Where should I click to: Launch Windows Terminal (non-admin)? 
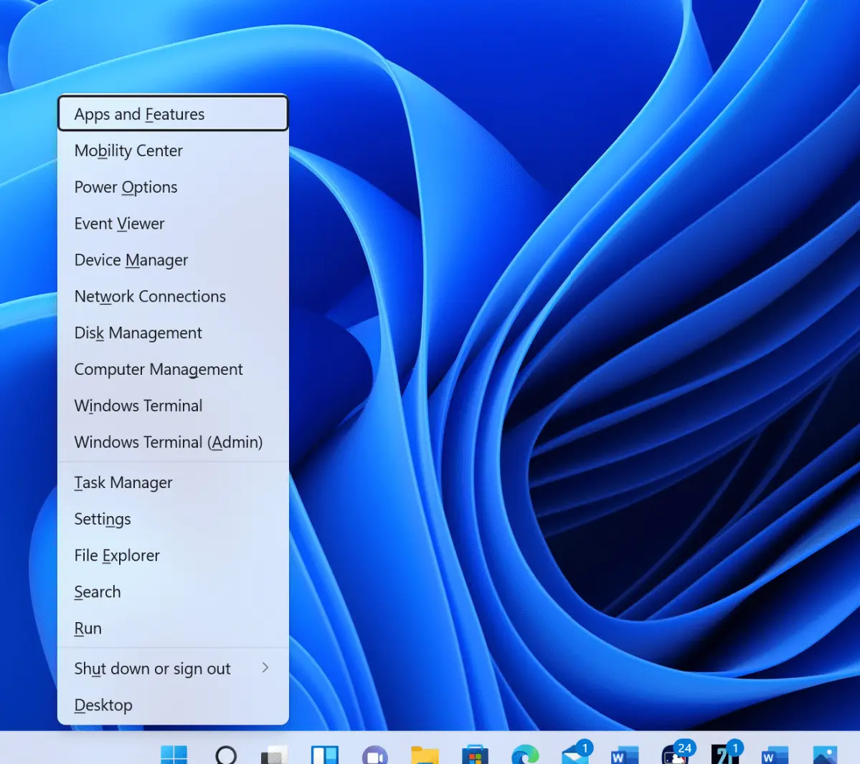[173, 406]
